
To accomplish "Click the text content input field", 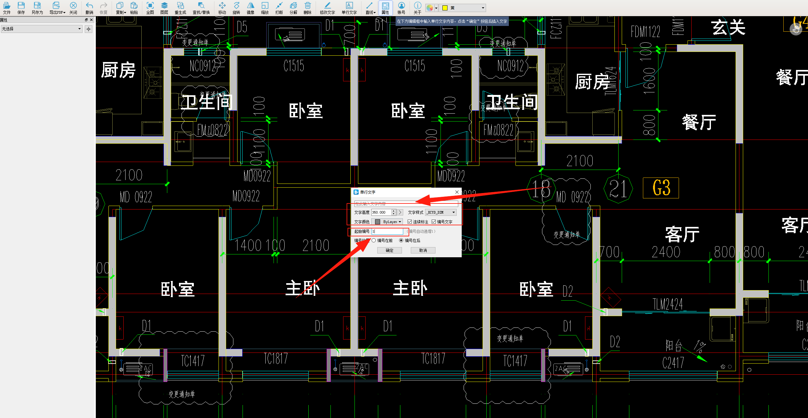I will pos(406,203).
